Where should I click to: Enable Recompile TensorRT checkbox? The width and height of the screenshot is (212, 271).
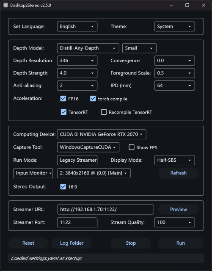tap(104, 112)
